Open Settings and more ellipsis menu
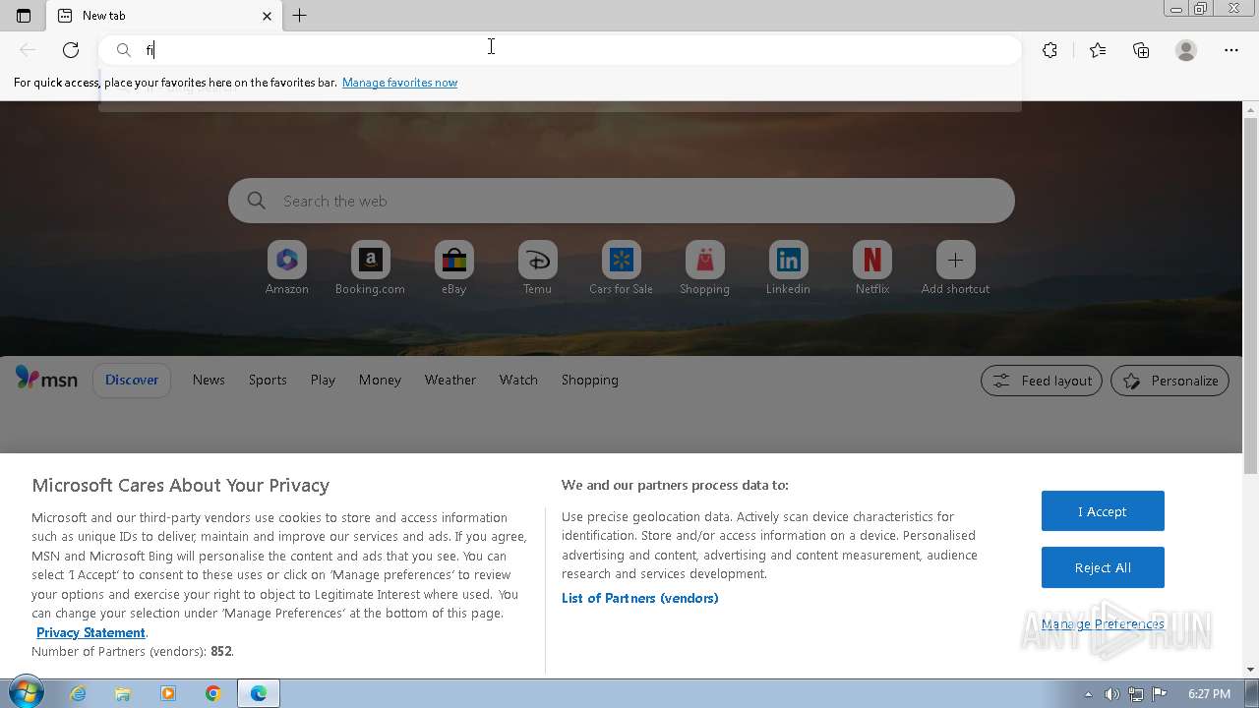 (1231, 50)
